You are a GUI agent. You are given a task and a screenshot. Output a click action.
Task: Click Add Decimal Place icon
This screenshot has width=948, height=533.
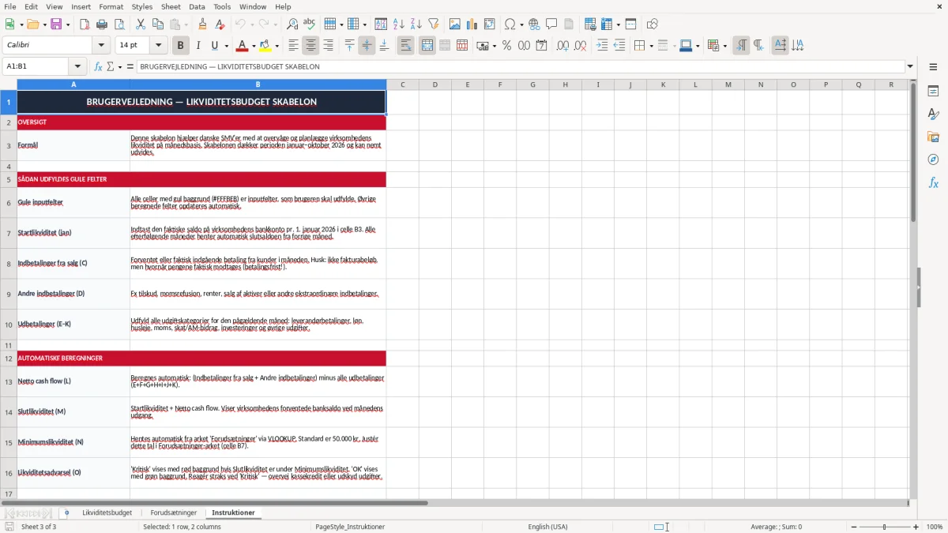562,46
